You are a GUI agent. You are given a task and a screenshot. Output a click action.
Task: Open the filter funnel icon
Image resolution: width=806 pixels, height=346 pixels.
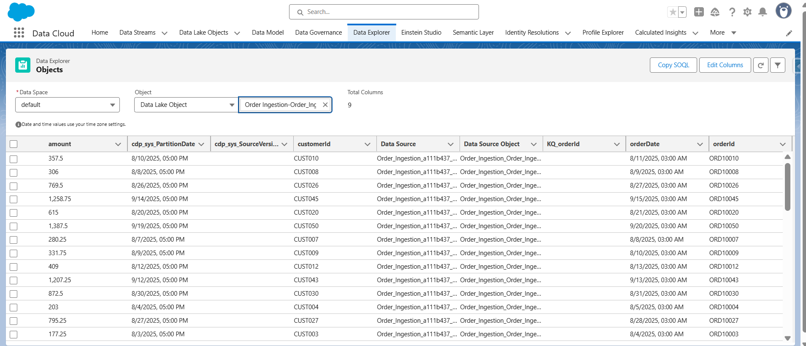(777, 65)
